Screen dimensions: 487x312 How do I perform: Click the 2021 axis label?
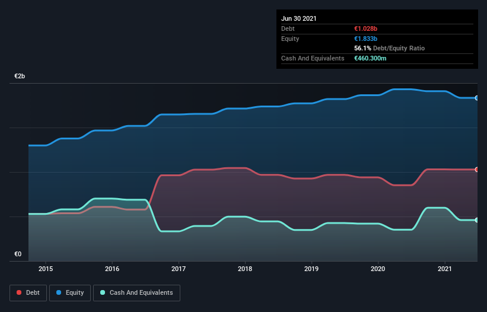click(x=445, y=269)
